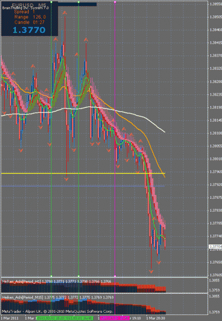Click the Spread value label
The height and width of the screenshot is (321, 222).
24,12
